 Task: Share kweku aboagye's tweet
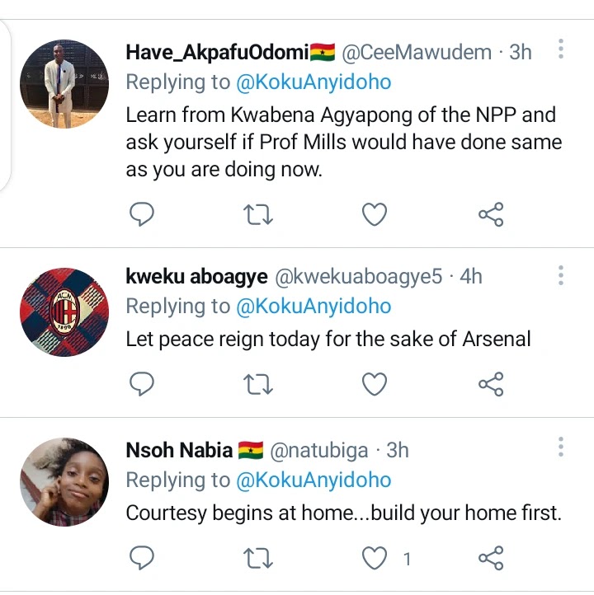491,384
